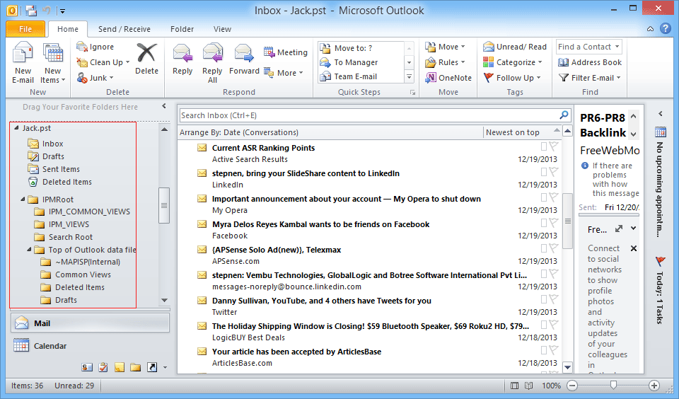Flag the Current ASR Ranking Points message
Image resolution: width=679 pixels, height=399 pixels.
coord(553,146)
